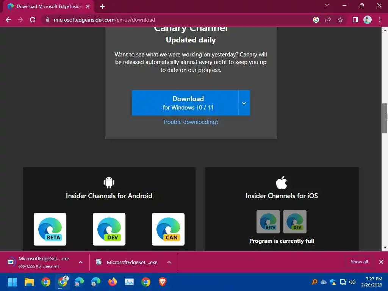Image resolution: width=388 pixels, height=291 pixels.
Task: Close the Download Microsoft Edge Insider tab
Action: pos(88,6)
